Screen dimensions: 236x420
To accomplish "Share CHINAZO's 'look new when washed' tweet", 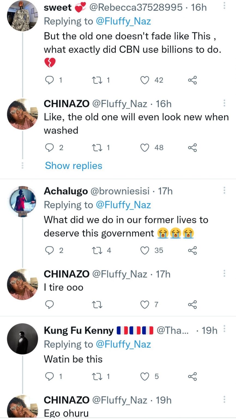I will (192, 148).
